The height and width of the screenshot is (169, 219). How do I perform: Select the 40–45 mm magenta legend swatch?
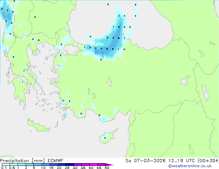click(94, 165)
